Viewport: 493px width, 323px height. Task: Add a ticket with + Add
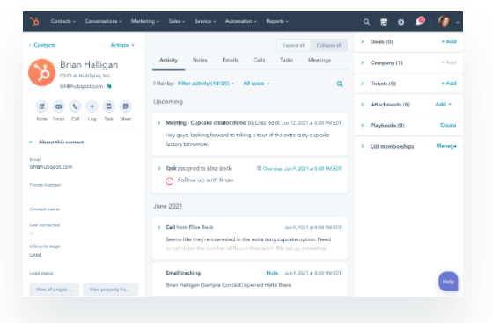(x=449, y=84)
